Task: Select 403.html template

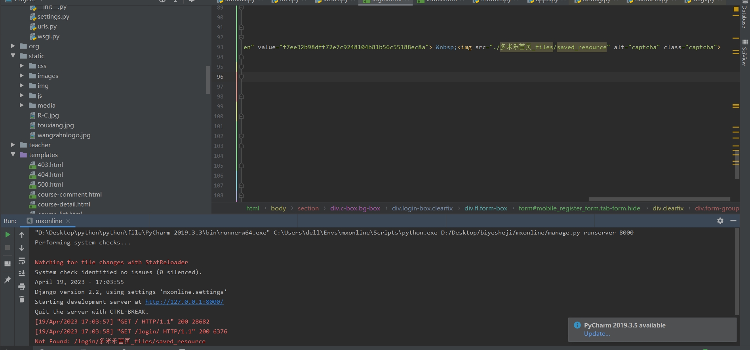Action: pos(50,165)
